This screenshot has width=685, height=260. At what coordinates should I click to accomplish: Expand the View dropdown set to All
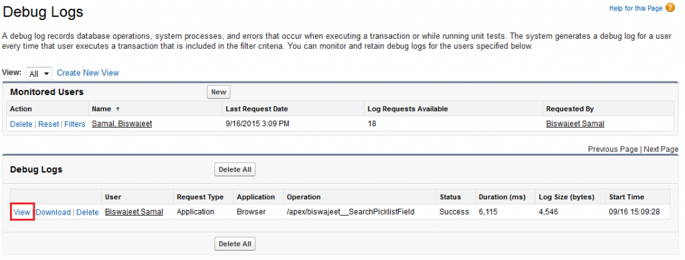click(39, 74)
